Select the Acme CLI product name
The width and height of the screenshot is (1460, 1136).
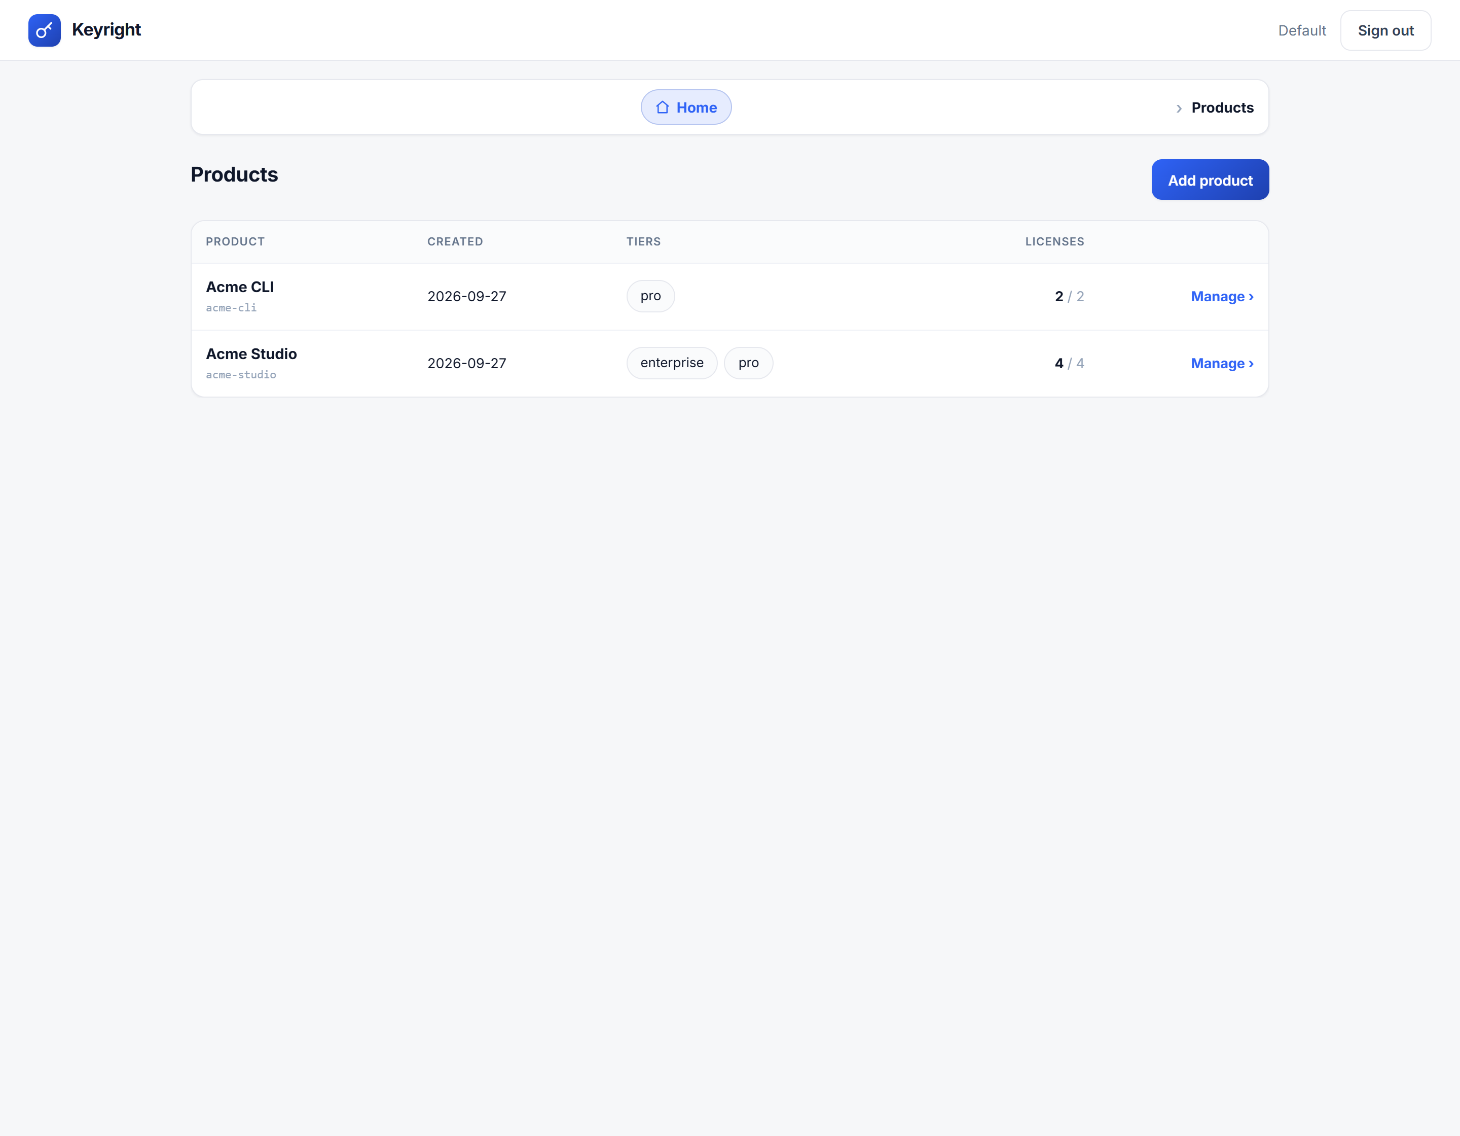239,287
